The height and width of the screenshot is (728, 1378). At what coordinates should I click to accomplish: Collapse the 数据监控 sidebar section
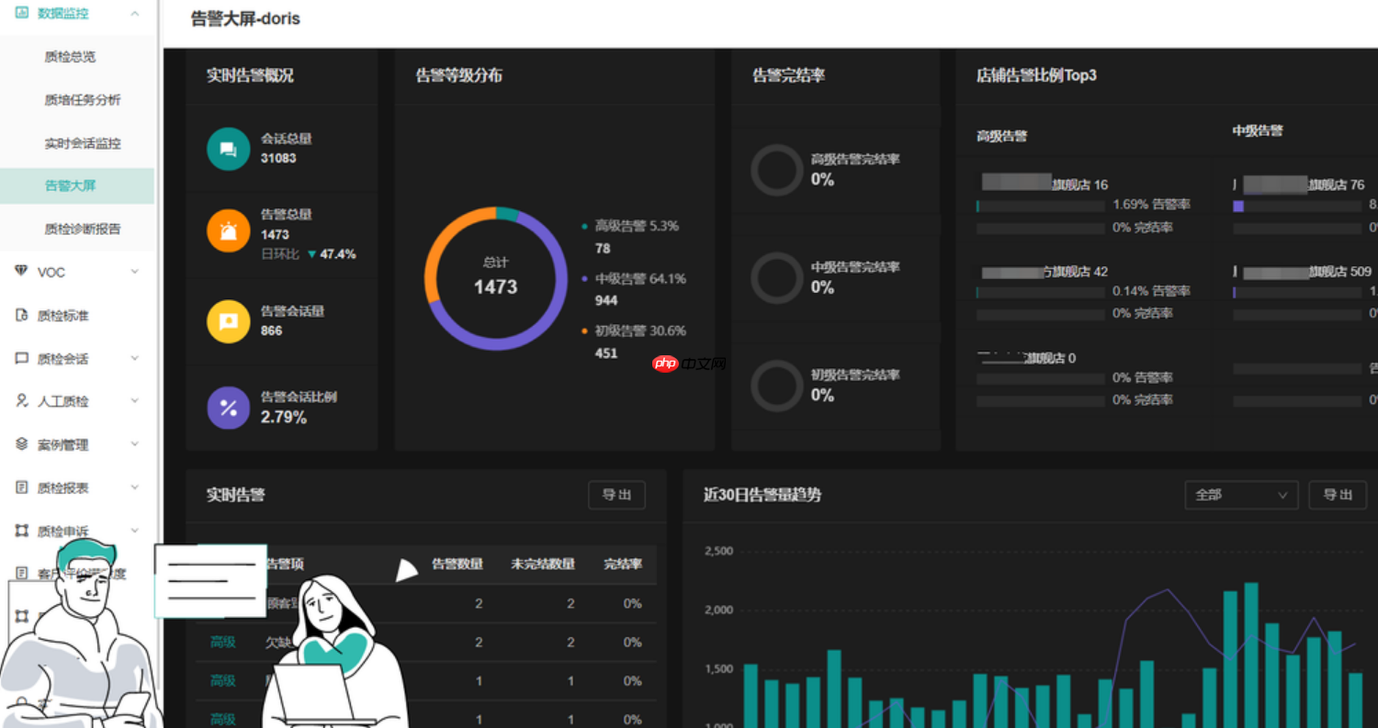click(134, 13)
